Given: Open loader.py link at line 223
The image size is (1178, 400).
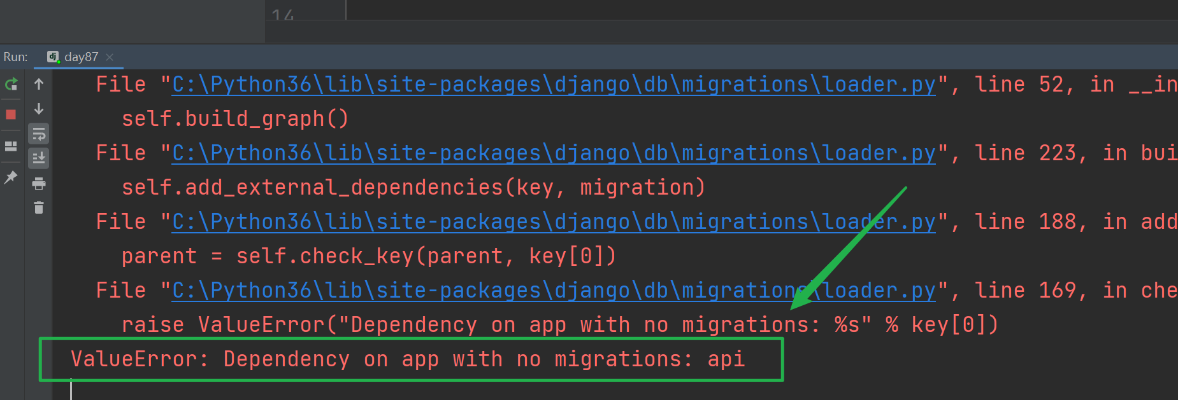Looking at the screenshot, I should pyautogui.click(x=554, y=153).
